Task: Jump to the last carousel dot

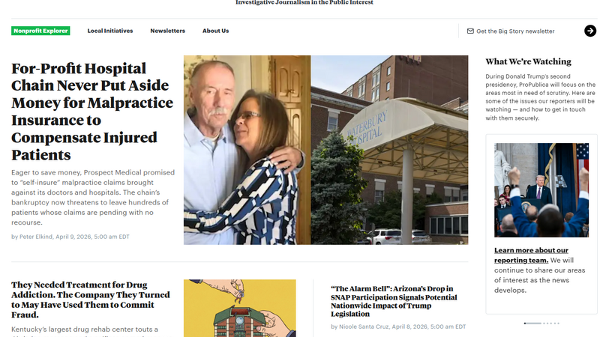Action: coord(559,324)
